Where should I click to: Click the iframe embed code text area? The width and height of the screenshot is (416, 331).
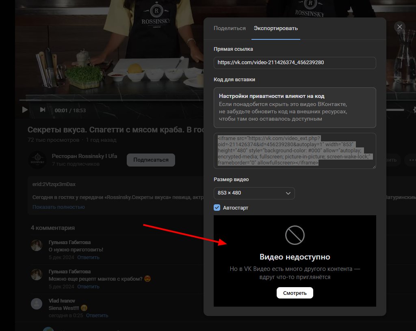pos(295,151)
